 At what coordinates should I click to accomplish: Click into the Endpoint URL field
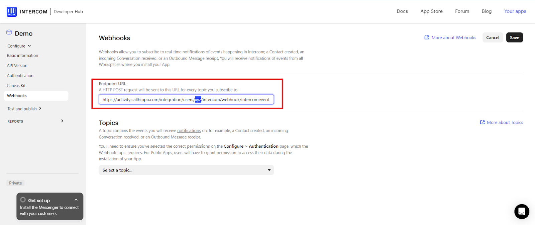pos(186,99)
